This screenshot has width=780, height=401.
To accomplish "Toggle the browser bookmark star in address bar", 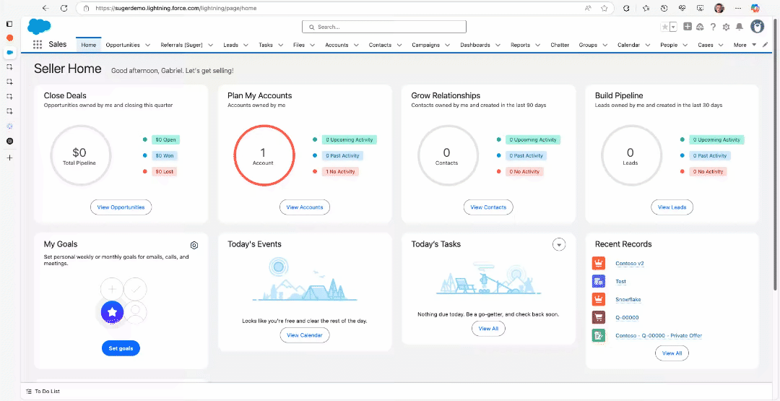I will point(604,9).
